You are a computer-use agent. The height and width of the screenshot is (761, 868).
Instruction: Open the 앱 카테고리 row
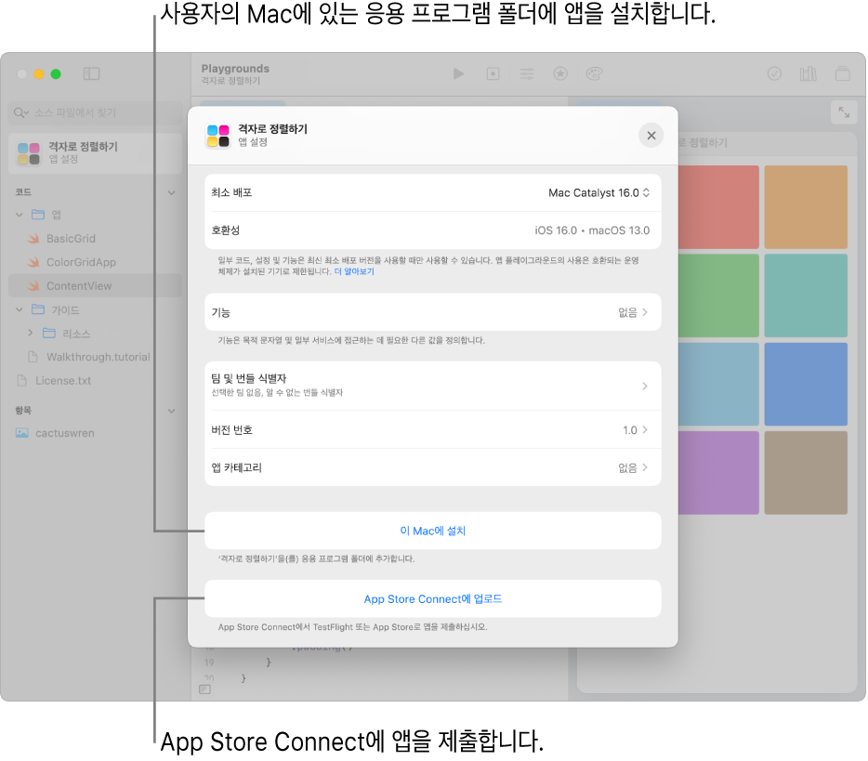coord(433,467)
